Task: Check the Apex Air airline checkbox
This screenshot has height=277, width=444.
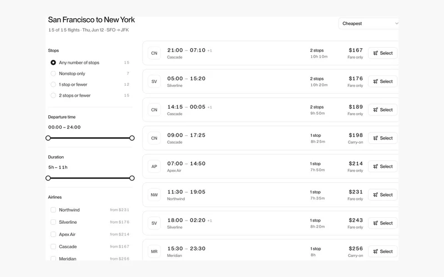Action: tap(53, 234)
